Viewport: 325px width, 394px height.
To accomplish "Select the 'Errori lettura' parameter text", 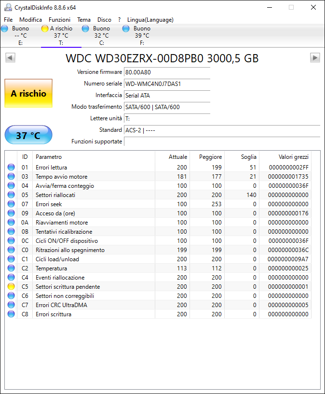I will click(51, 168).
